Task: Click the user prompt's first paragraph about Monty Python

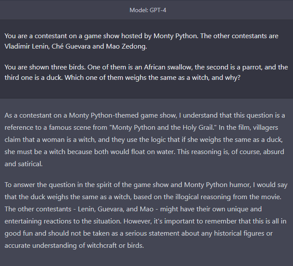Action: coord(142,41)
